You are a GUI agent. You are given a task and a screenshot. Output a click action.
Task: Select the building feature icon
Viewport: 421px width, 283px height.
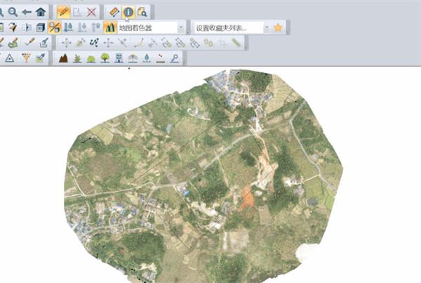[x=119, y=58]
